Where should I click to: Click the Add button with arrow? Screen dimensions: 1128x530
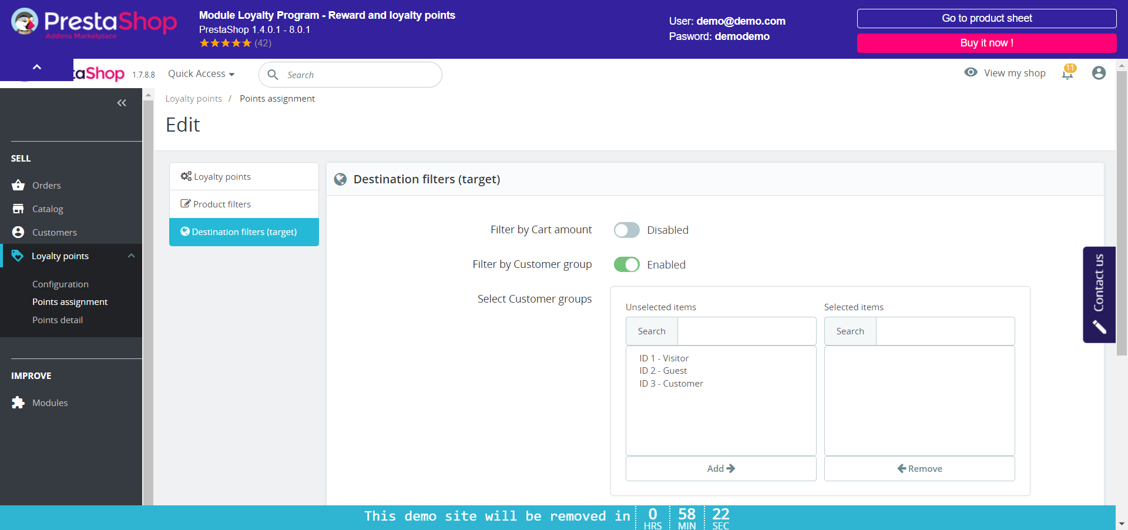[721, 468]
